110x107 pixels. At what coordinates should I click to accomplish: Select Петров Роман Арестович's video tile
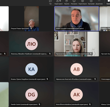coord(31,19)
